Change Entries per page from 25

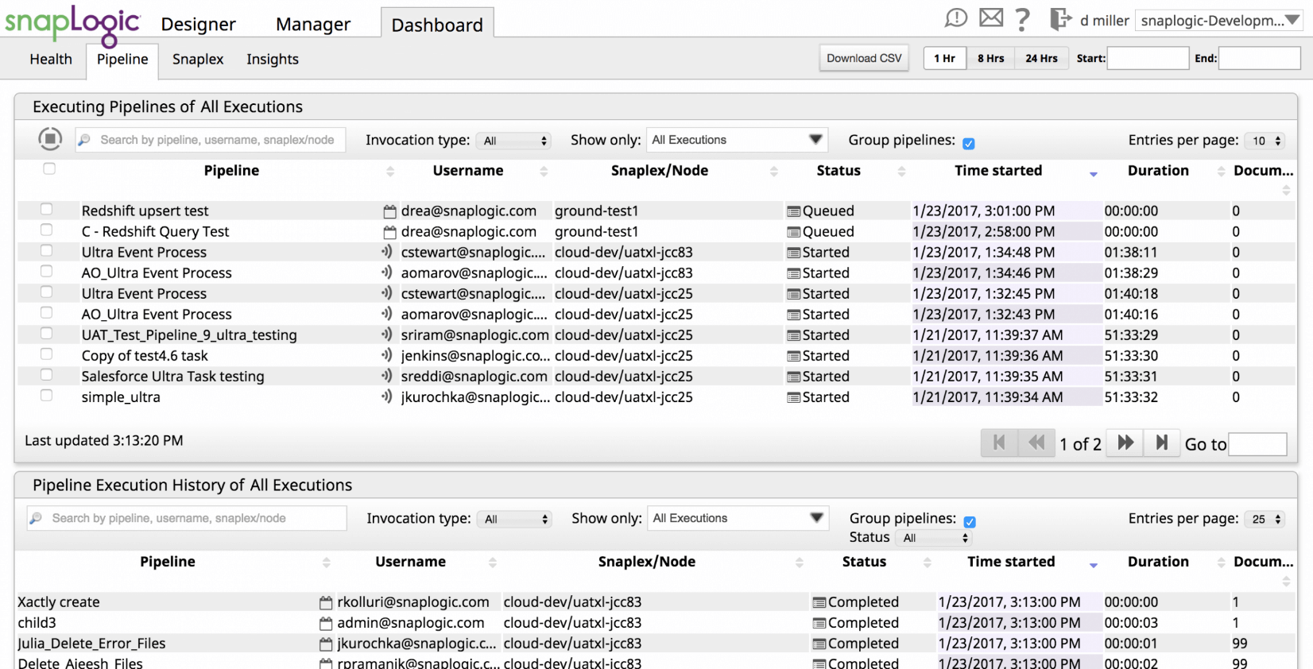(x=1265, y=519)
